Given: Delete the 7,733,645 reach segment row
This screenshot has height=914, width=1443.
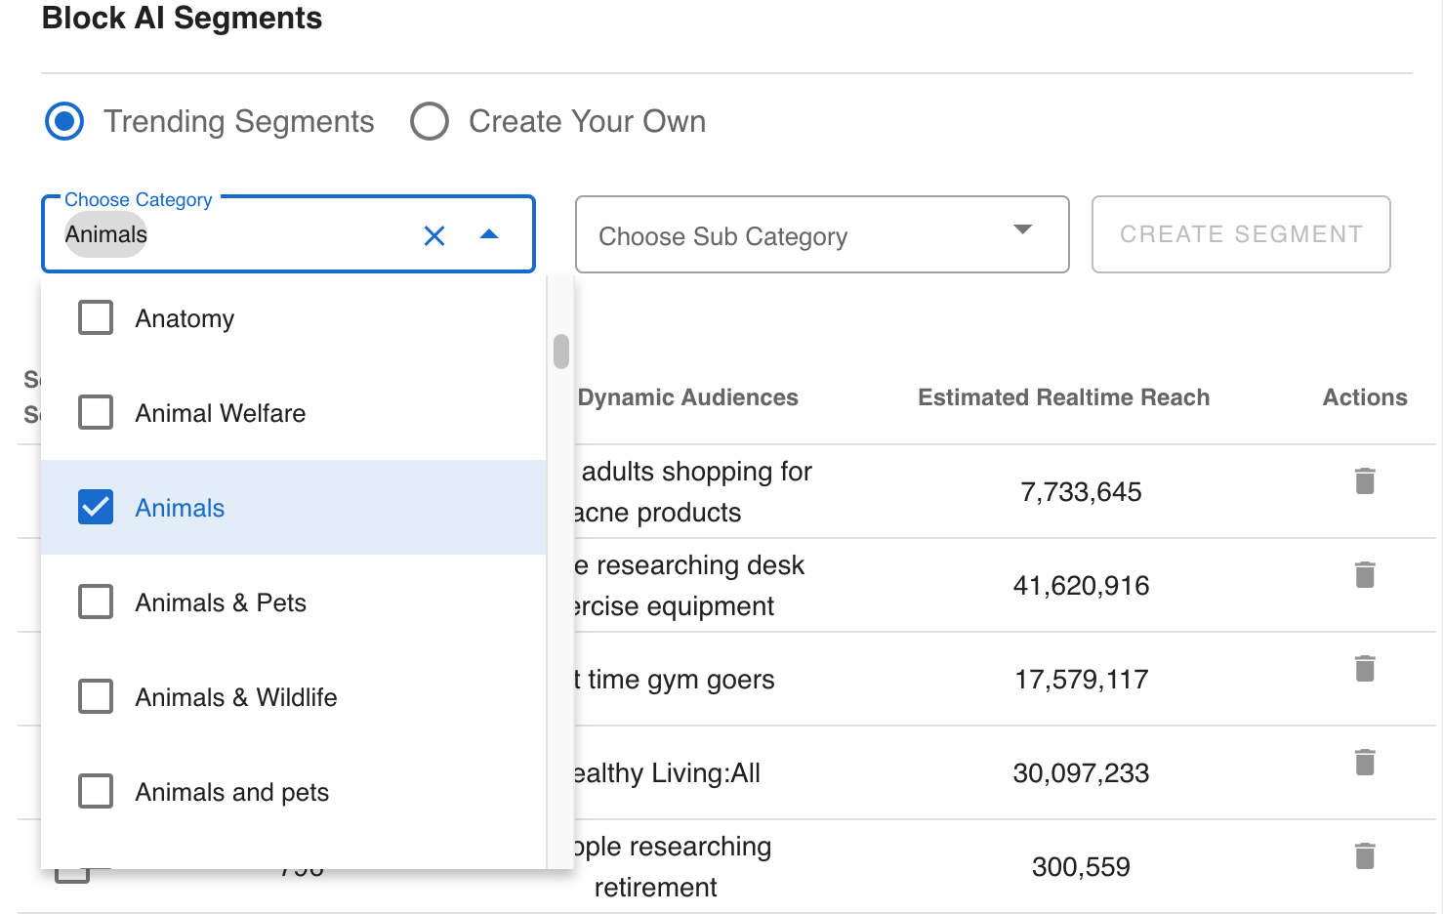Looking at the screenshot, I should (x=1365, y=480).
